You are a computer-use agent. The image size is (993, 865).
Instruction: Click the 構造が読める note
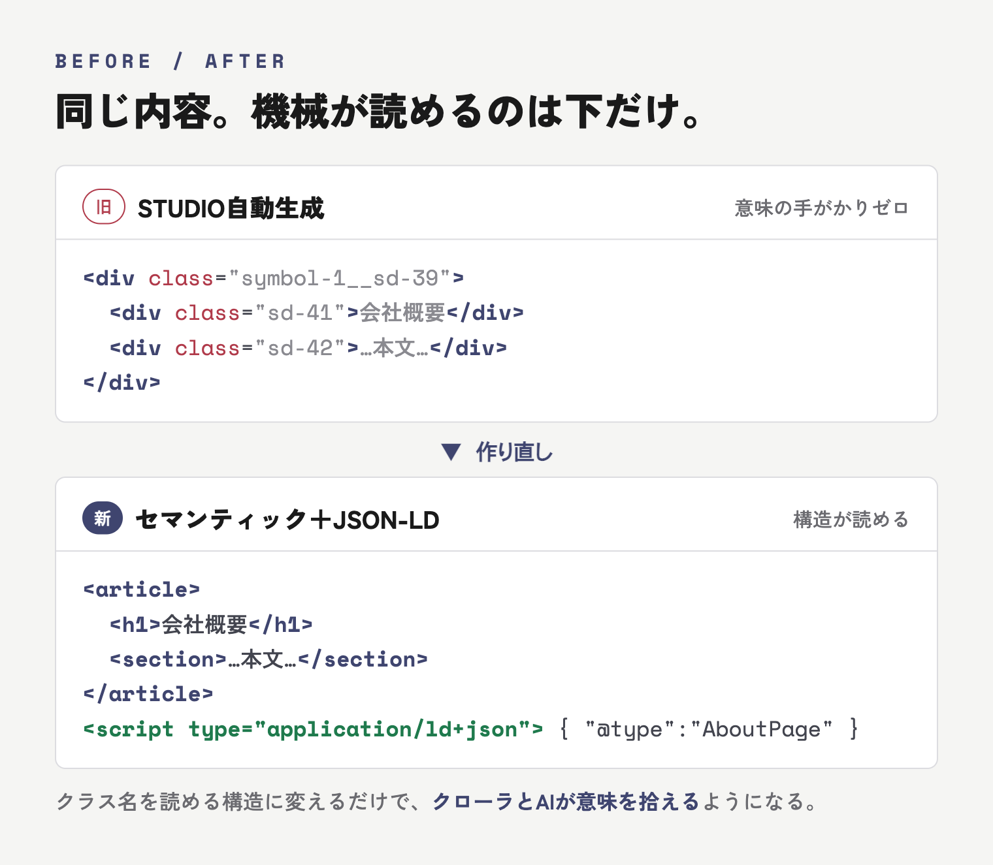click(x=851, y=520)
